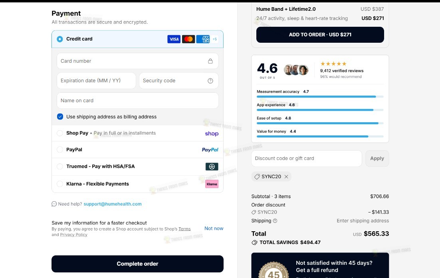The height and width of the screenshot is (278, 440).
Task: Select the Credit card radio option
Action: coord(60,39)
